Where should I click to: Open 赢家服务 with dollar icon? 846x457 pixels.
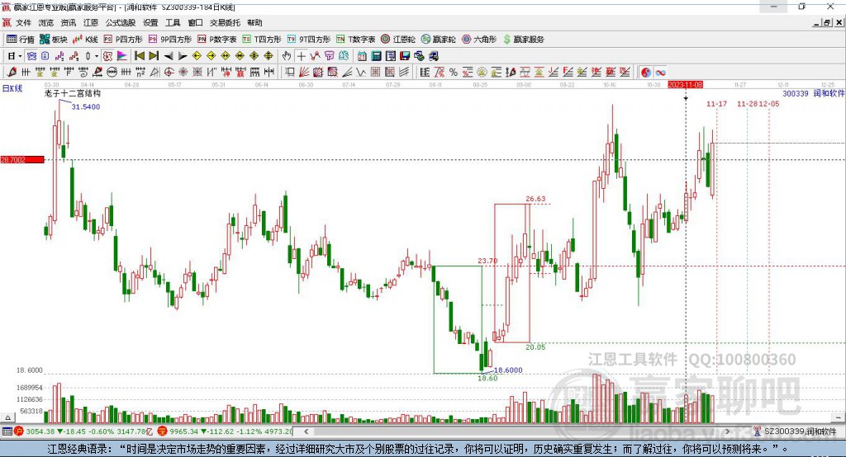523,40
